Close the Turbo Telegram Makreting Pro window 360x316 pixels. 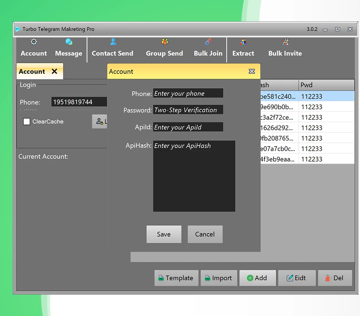coord(350,29)
